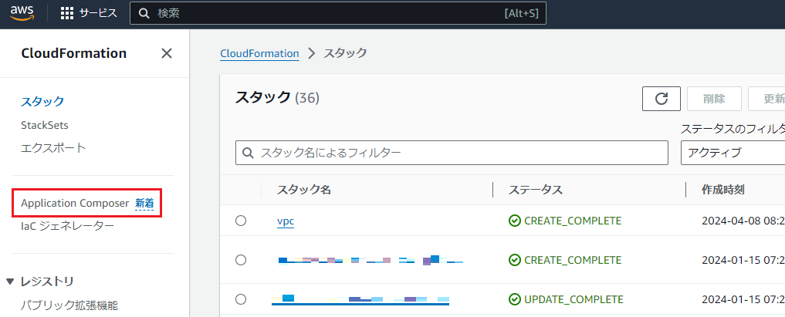
Task: Open IaC ジェネレーター in the sidebar
Action: [68, 227]
